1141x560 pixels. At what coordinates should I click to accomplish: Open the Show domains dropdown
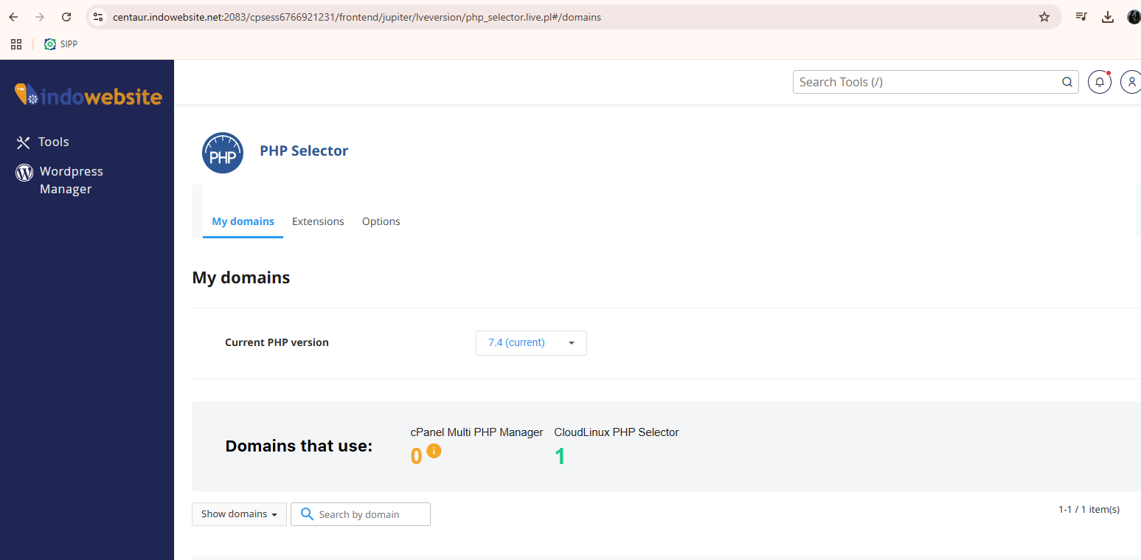tap(239, 514)
